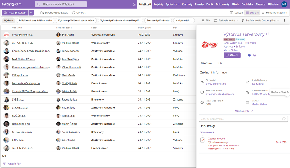290x168 pixels.
Task: Switch to Seznam view
Action: click(252, 12)
